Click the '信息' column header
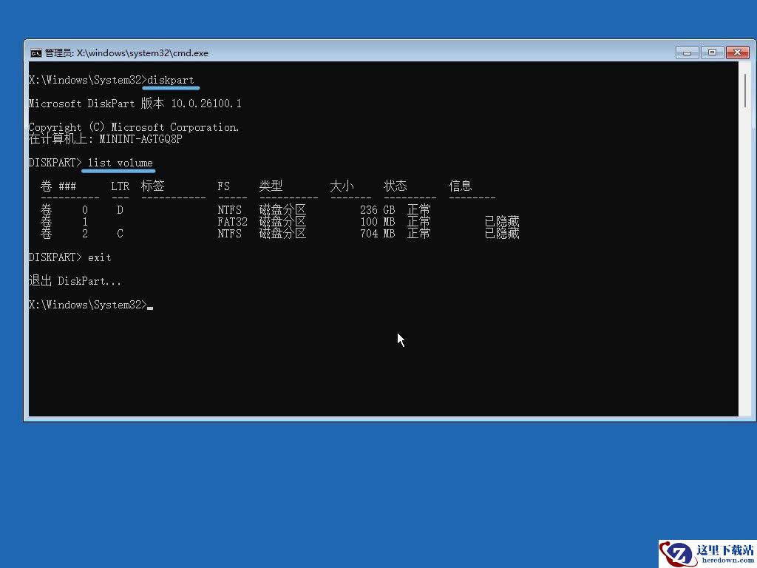 pos(460,186)
